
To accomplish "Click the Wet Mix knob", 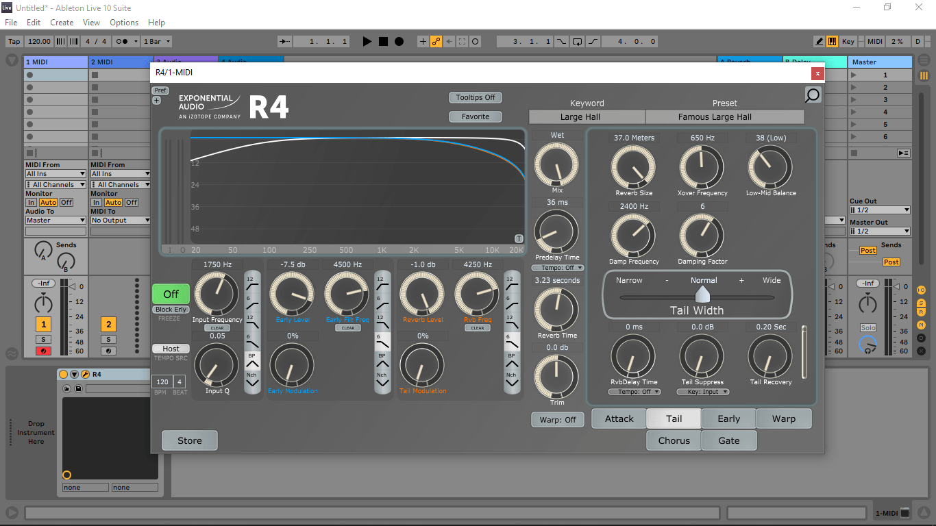I will pos(557,165).
